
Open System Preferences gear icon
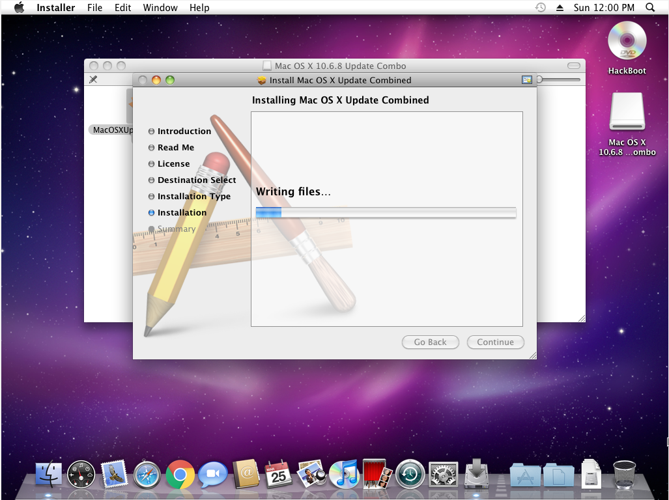(x=443, y=475)
